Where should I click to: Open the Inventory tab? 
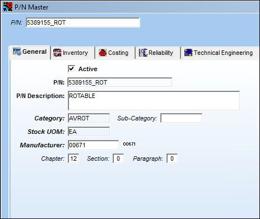point(73,53)
